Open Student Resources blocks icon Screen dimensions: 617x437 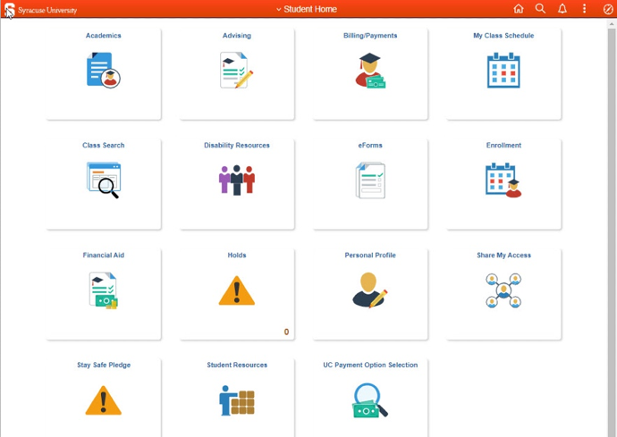236,400
